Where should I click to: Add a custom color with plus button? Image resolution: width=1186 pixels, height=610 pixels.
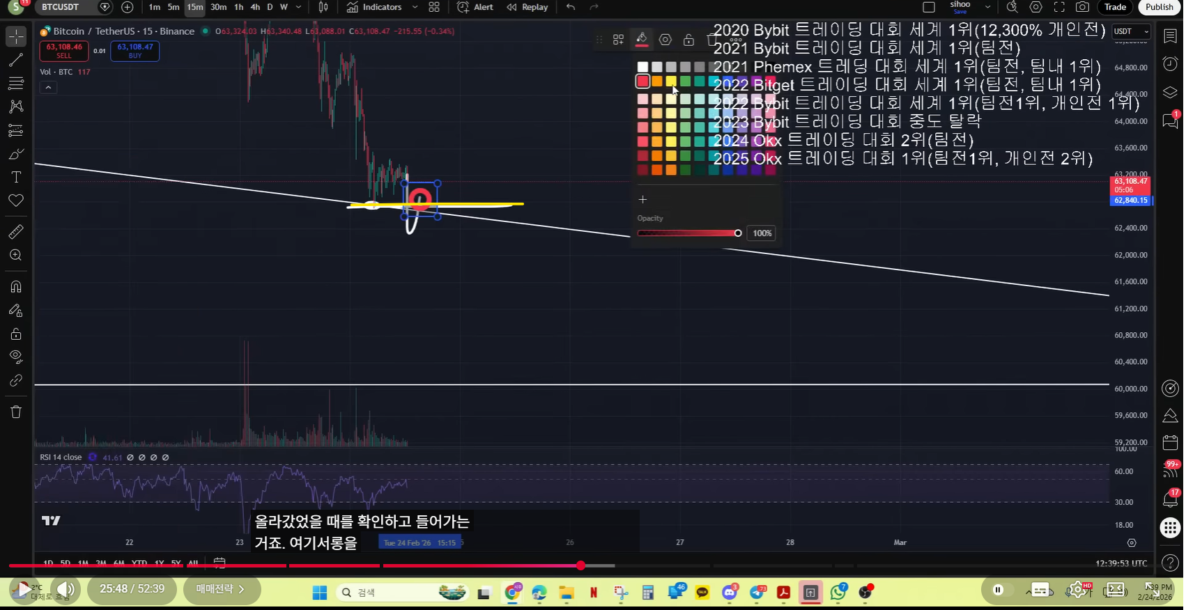coord(642,199)
